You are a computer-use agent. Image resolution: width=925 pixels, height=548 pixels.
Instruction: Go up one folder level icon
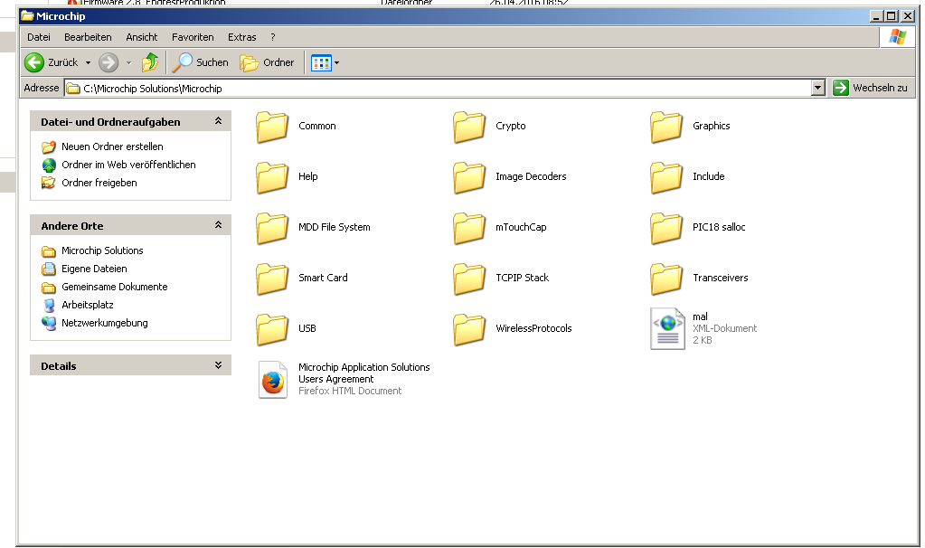[x=150, y=62]
